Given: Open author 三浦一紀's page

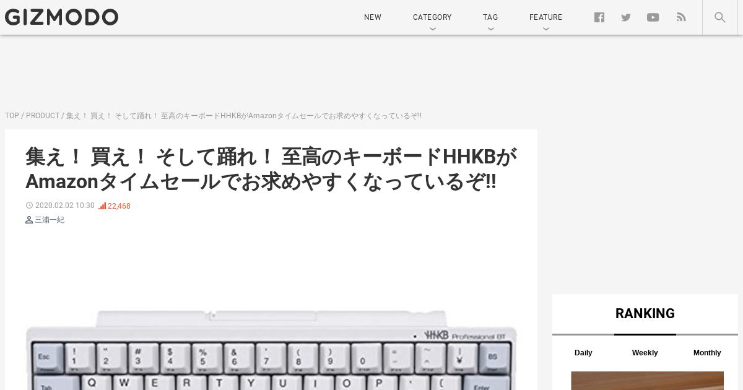Looking at the screenshot, I should tap(50, 220).
